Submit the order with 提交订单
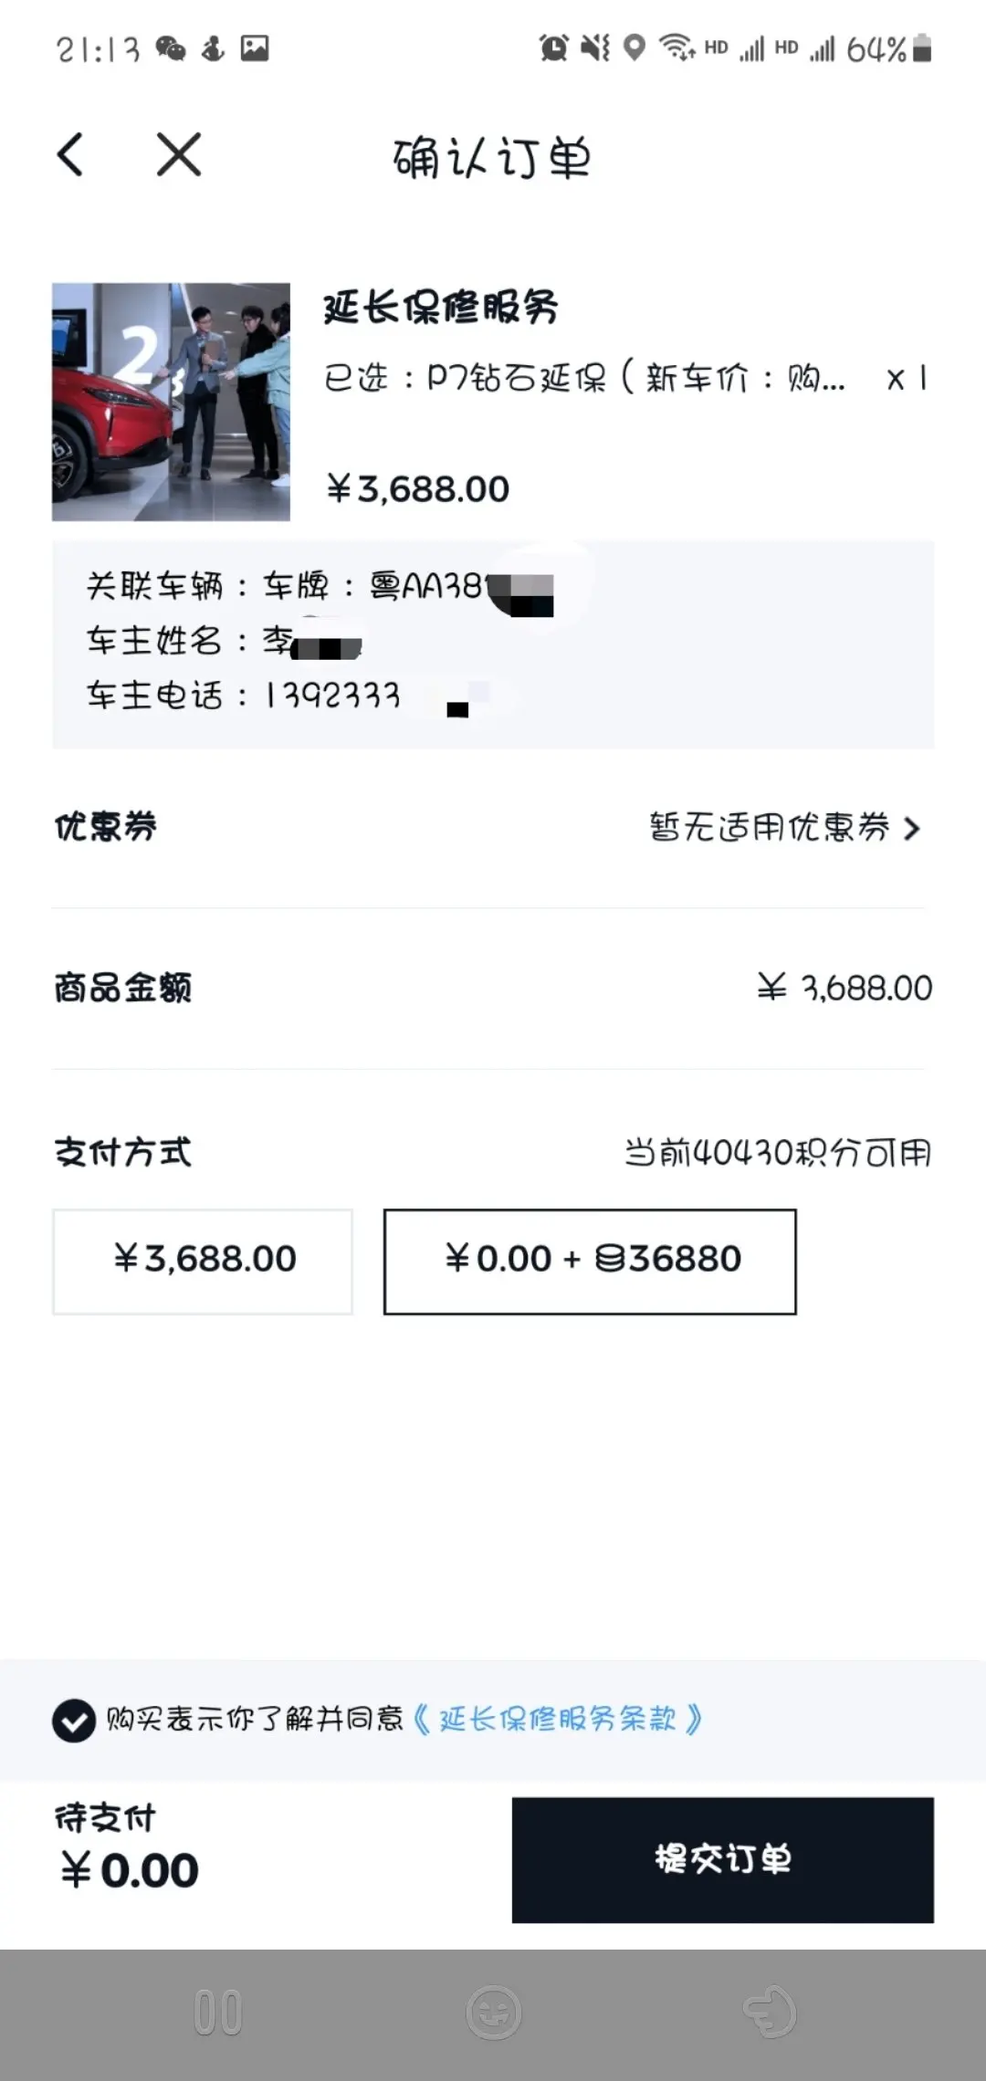 point(722,1859)
